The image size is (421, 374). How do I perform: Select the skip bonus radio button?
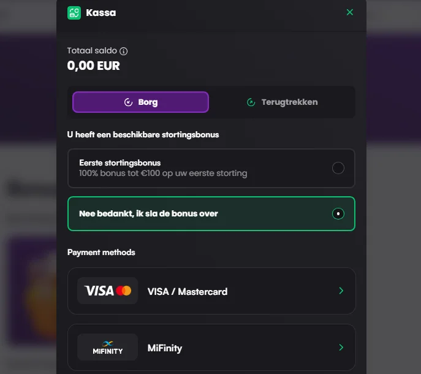(x=338, y=214)
